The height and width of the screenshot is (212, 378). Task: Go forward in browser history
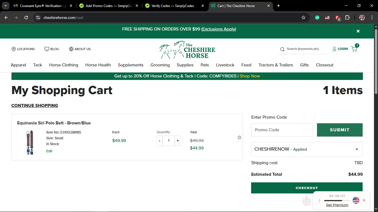click(16, 17)
